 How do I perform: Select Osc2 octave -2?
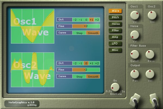coord(75,63)
